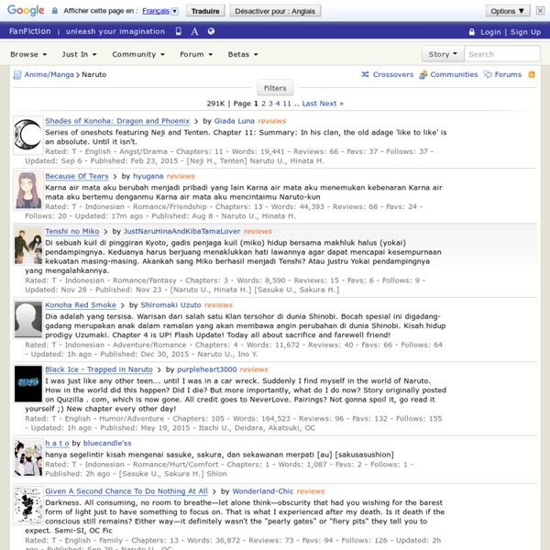Open the Story search type dropdown
This screenshot has height=550, width=550.
click(443, 54)
